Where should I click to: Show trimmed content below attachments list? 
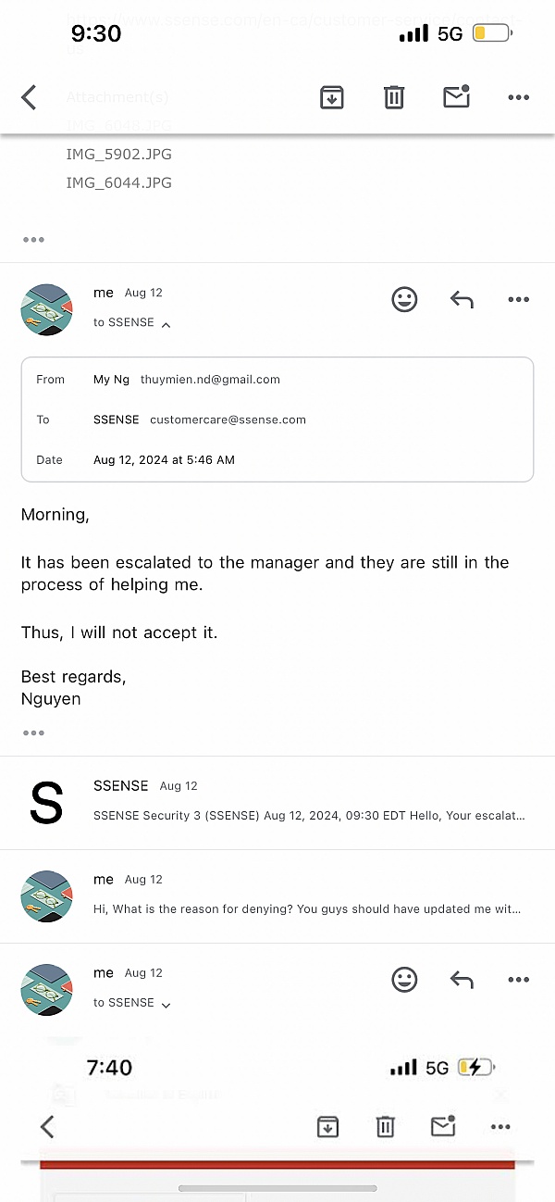[x=34, y=239]
